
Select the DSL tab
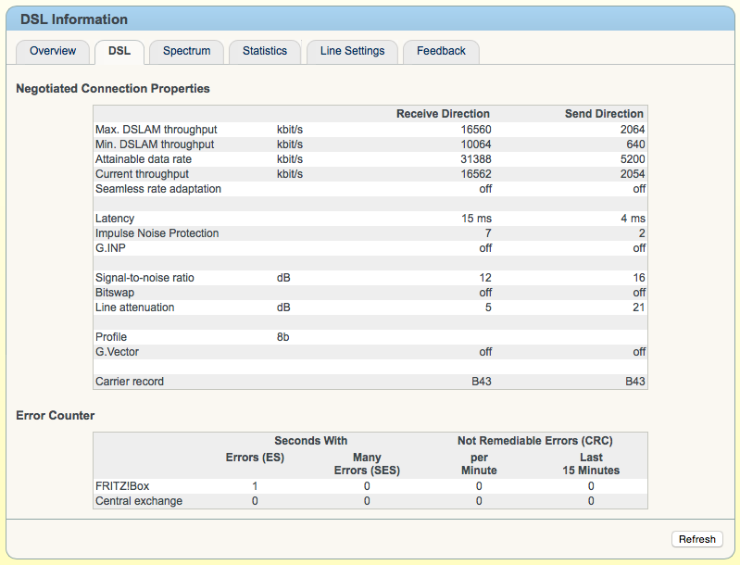(119, 51)
